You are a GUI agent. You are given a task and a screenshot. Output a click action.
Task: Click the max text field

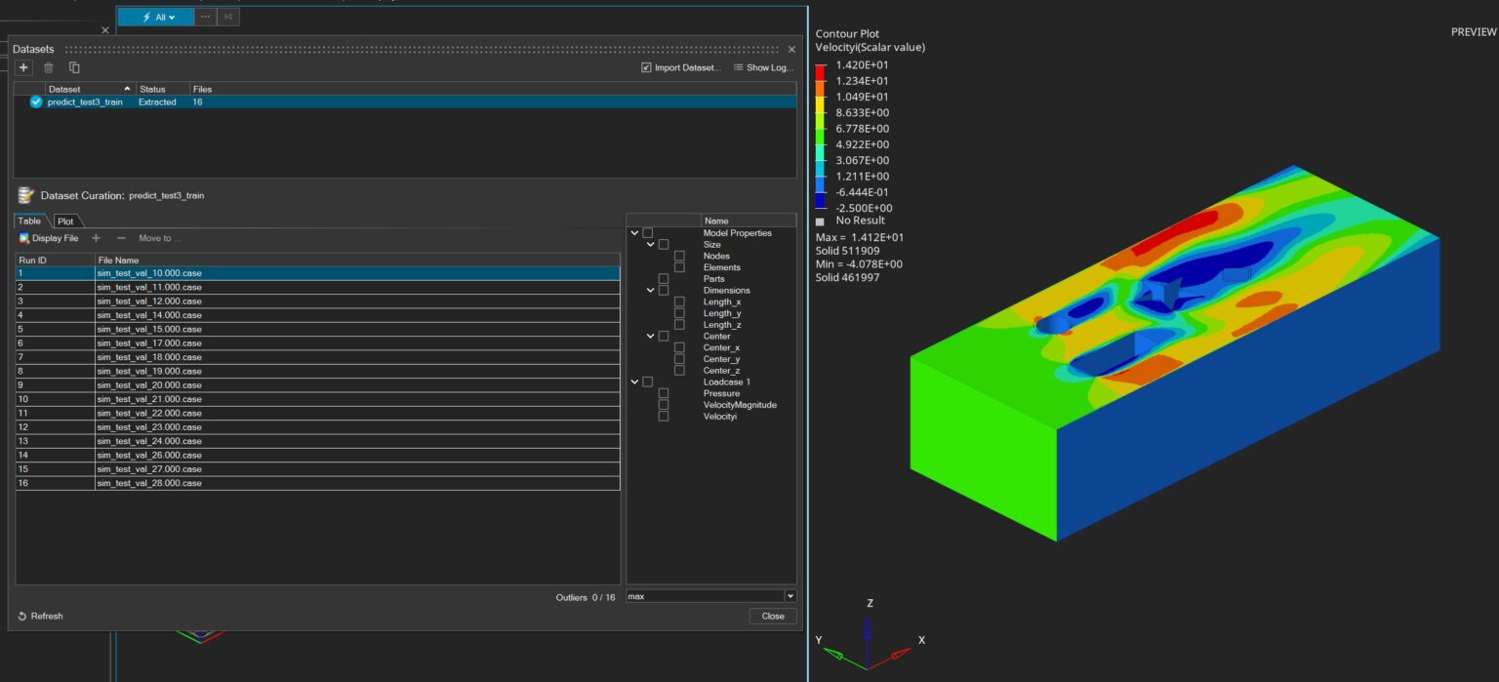[x=705, y=596]
